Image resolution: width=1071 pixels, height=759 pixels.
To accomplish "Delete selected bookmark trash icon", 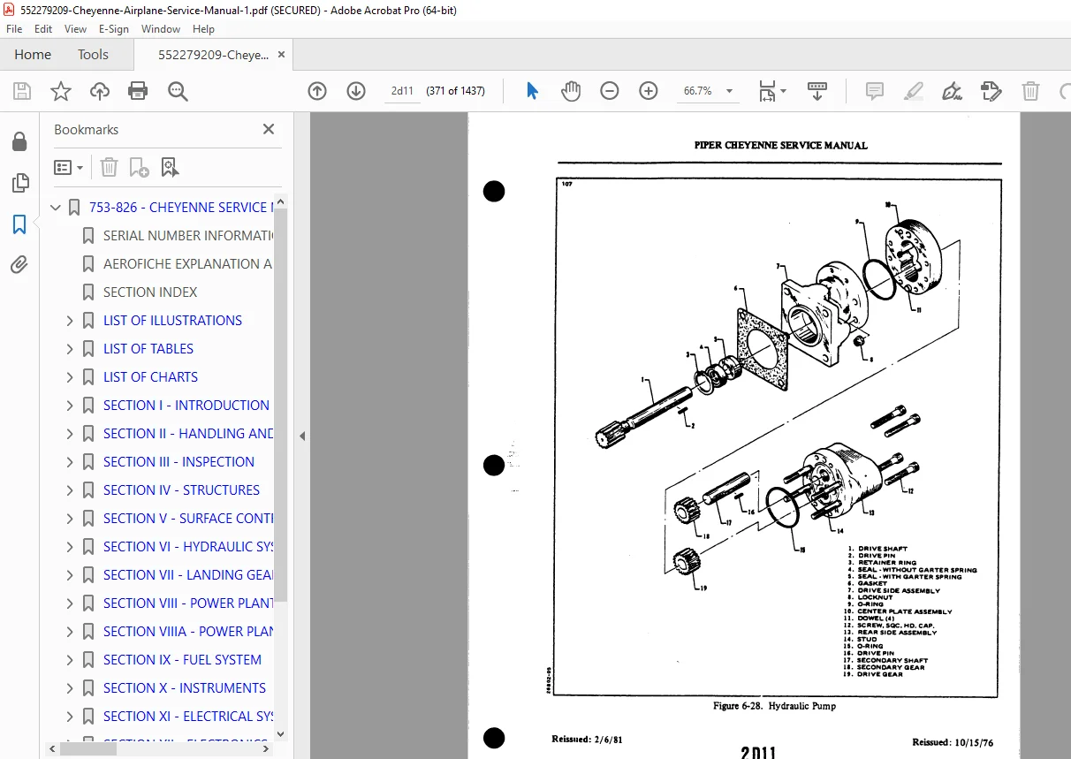I will click(109, 167).
